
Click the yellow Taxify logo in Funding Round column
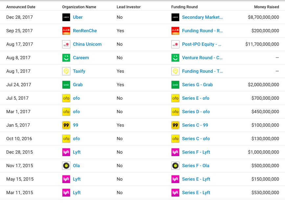[175, 71]
